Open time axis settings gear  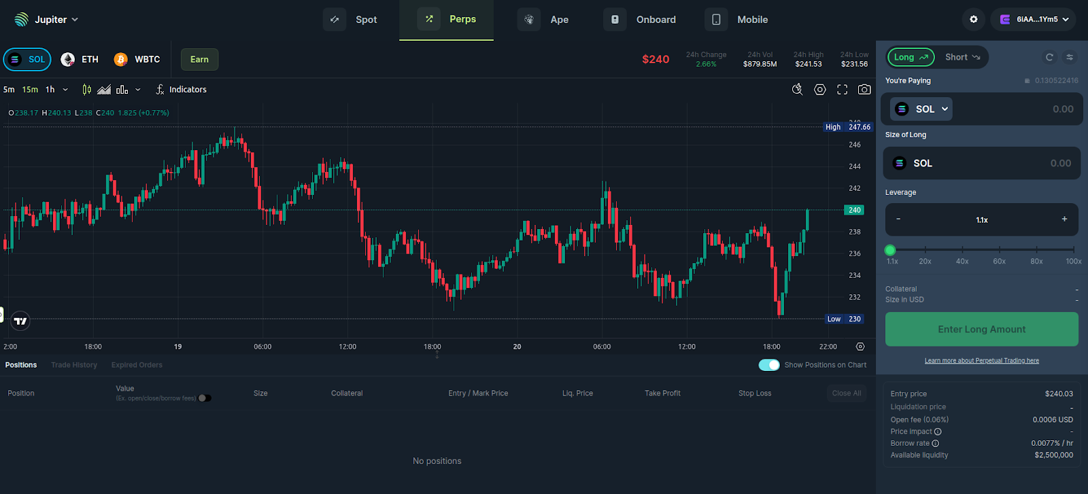(x=860, y=347)
